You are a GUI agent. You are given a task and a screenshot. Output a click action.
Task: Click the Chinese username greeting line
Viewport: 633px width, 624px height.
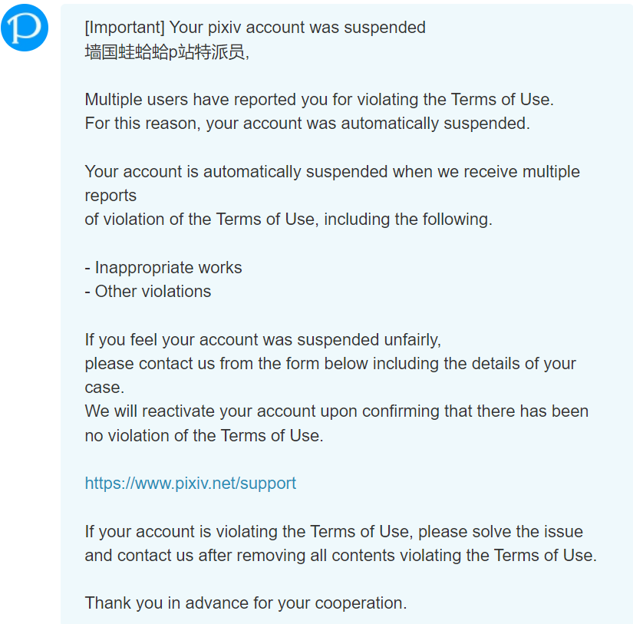(x=167, y=51)
